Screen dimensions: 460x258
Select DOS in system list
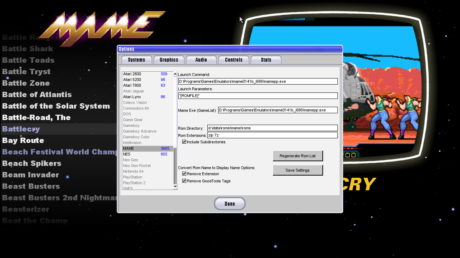[x=148, y=114]
